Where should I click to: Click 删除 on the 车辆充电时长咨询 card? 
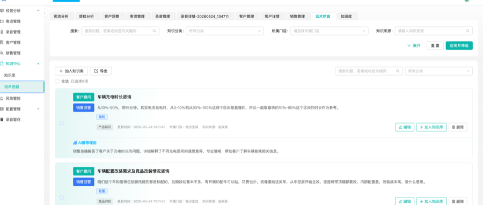point(458,127)
